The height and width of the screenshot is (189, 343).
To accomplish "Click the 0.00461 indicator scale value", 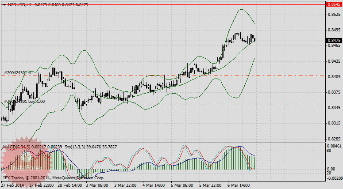I will [333, 146].
